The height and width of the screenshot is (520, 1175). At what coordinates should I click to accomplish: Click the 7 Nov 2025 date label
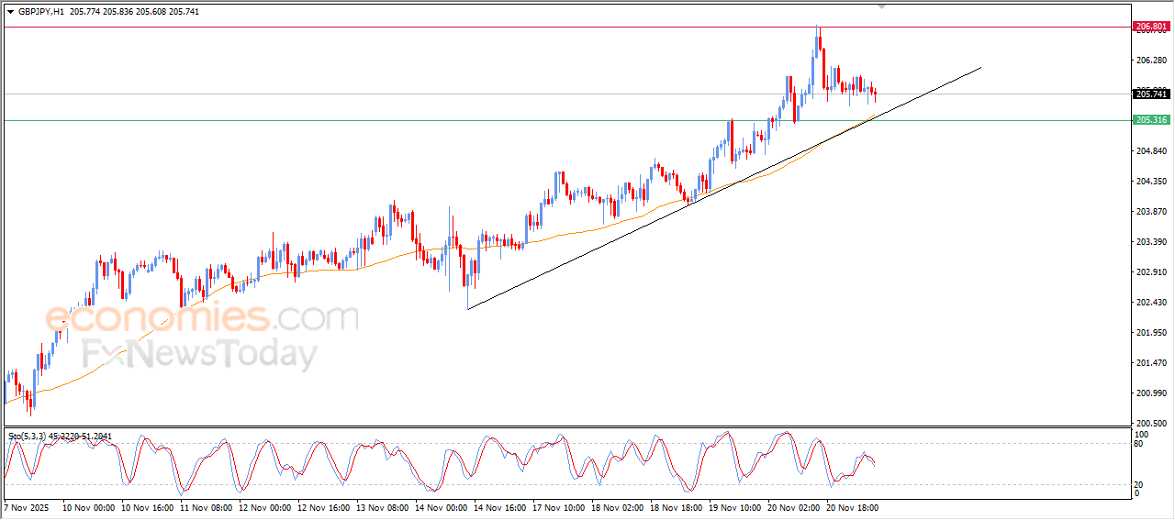tap(28, 506)
